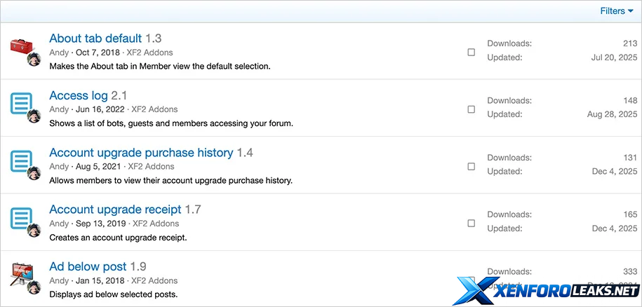
Task: Open the About tab default resource title
Action: point(95,38)
